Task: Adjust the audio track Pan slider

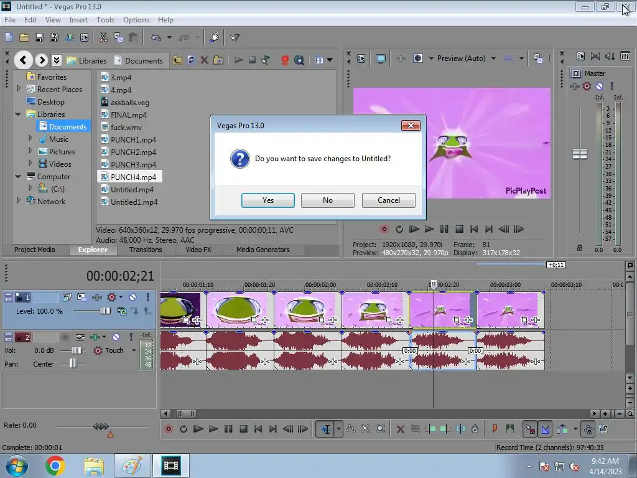Action: [x=73, y=363]
